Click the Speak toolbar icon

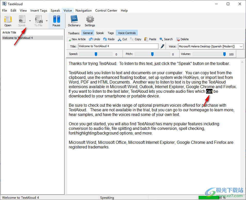point(22,19)
